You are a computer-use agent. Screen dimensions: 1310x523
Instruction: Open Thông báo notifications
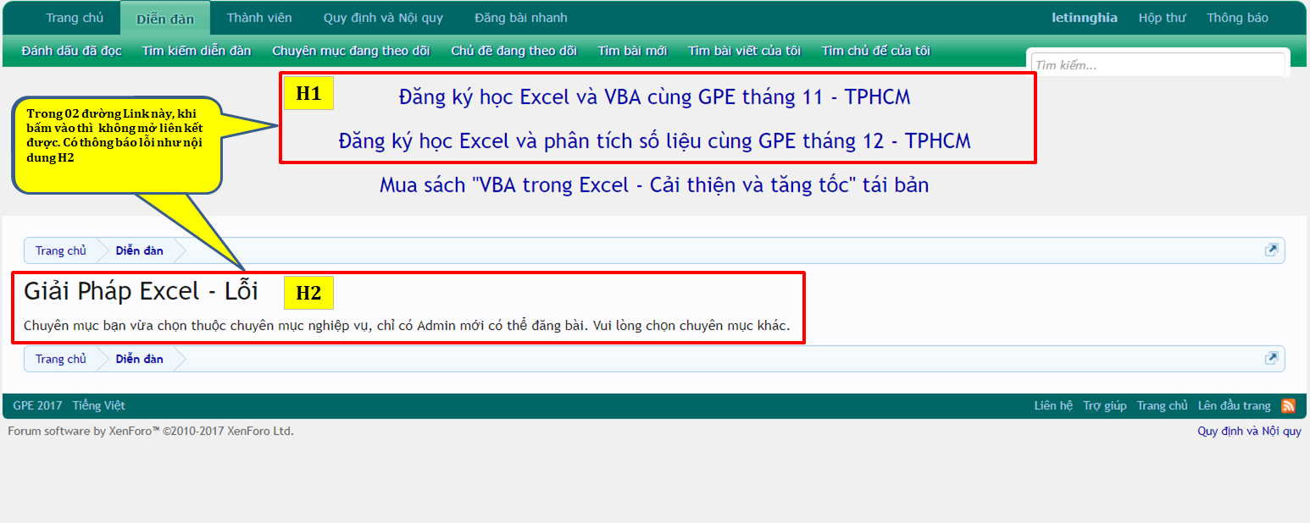click(x=1237, y=18)
